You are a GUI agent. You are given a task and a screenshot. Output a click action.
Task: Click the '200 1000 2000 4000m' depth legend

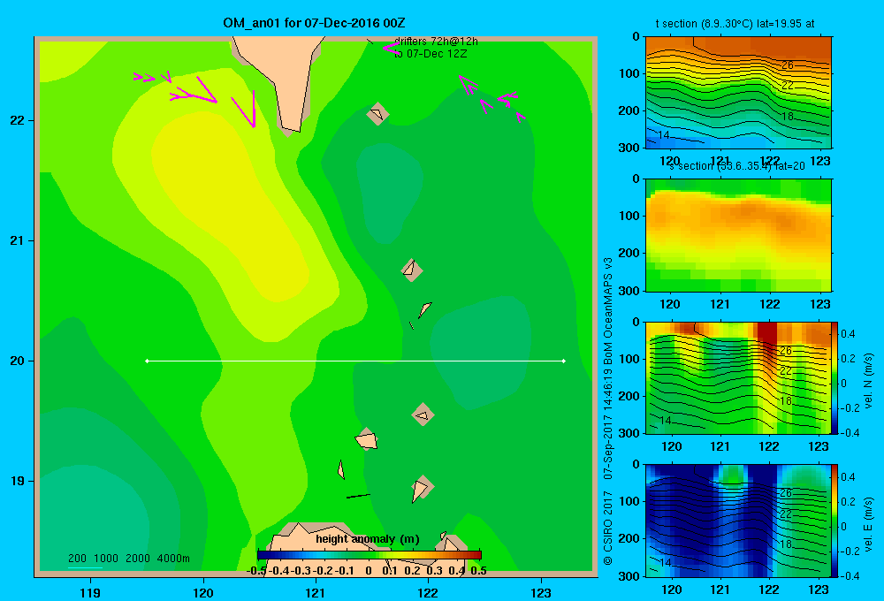pos(128,559)
